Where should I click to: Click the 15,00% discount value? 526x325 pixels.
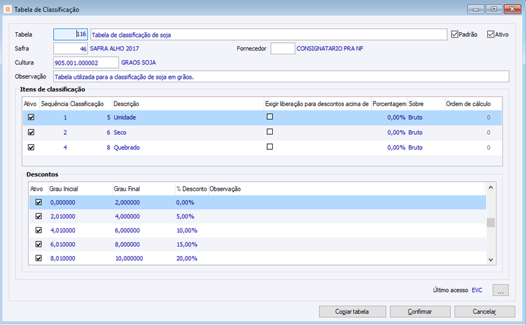click(x=187, y=245)
